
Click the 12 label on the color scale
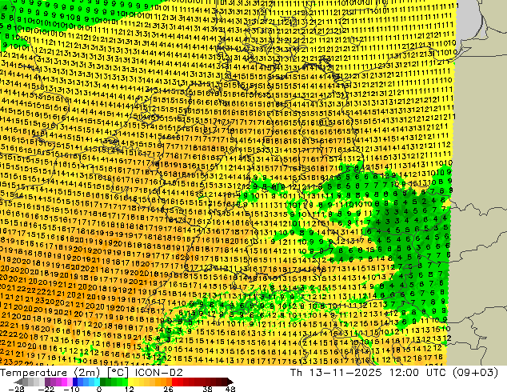[130, 389]
